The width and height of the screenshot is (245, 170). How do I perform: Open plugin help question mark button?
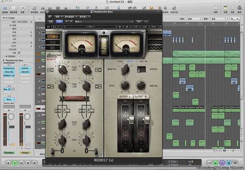click(x=160, y=27)
